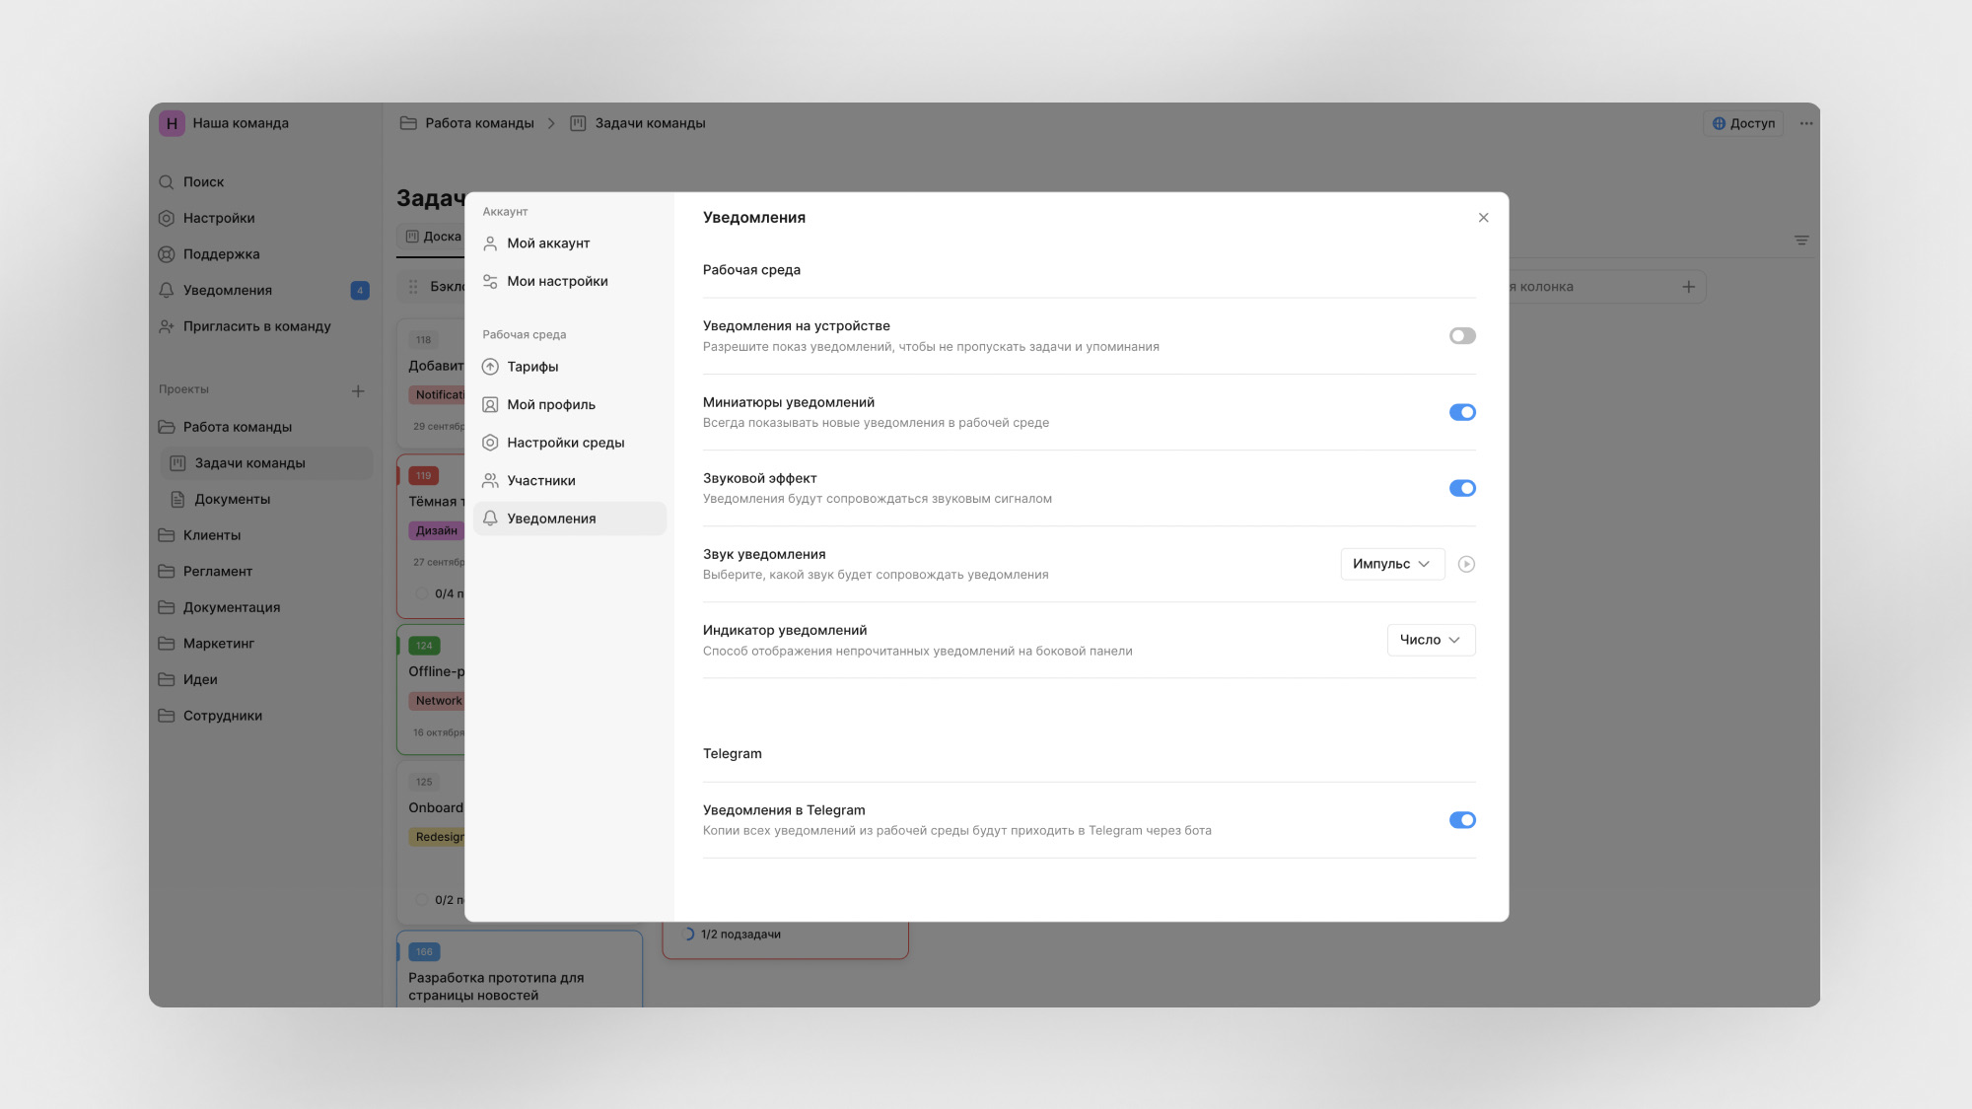The image size is (1972, 1109).
Task: Toggle Уведомления в Telegram off
Action: 1462,820
